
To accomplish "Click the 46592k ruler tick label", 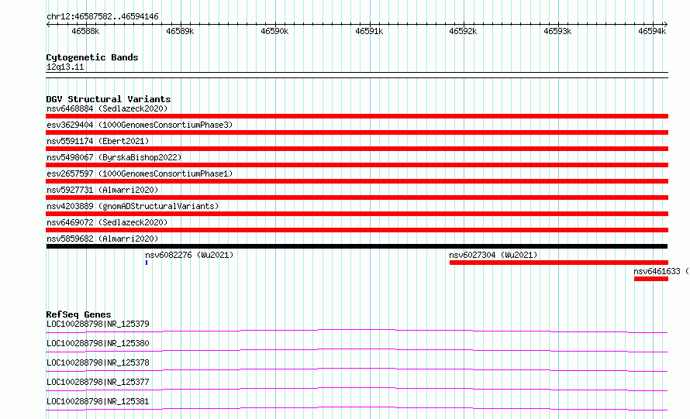I will coord(463,31).
